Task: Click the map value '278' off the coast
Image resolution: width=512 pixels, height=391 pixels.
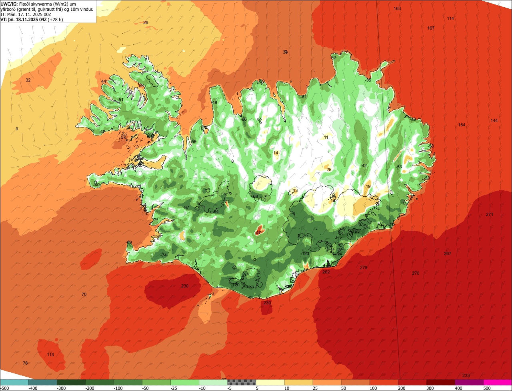Action: click(x=363, y=268)
